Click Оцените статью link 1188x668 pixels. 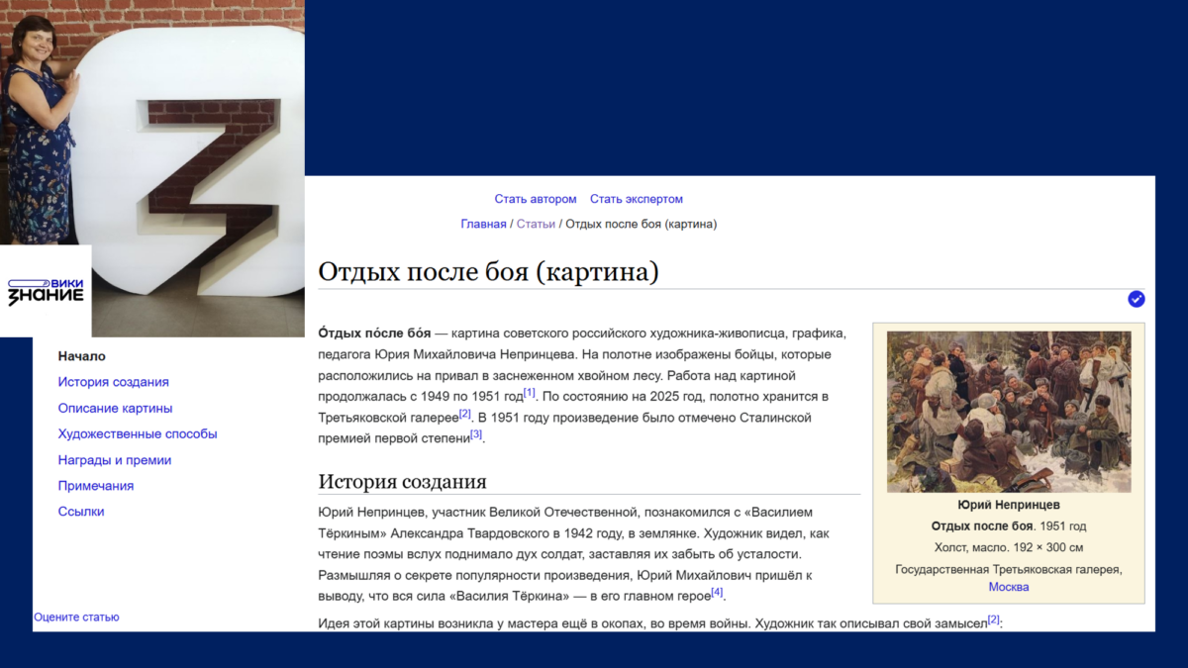76,617
